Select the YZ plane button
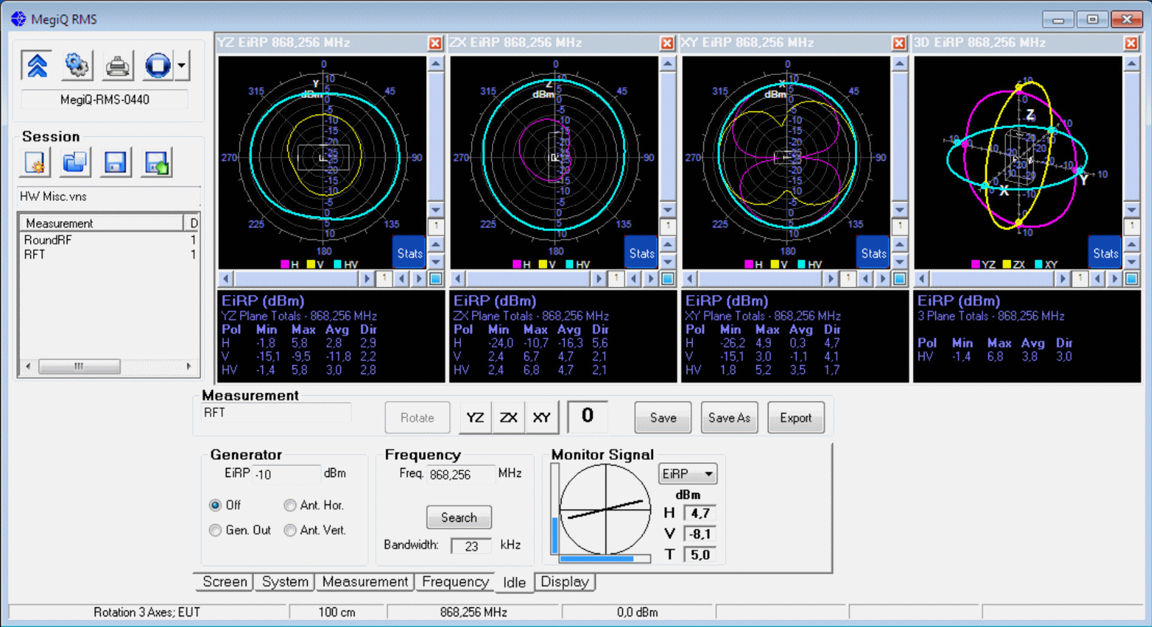This screenshot has width=1152, height=627. pos(475,418)
